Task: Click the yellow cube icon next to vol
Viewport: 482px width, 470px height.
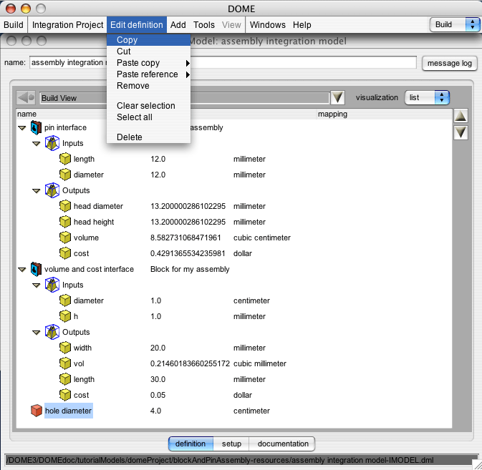Action: pyautogui.click(x=65, y=363)
